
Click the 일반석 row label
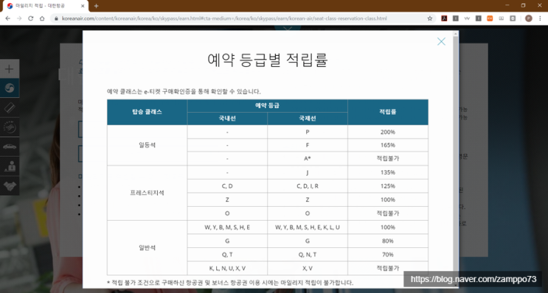(147, 247)
